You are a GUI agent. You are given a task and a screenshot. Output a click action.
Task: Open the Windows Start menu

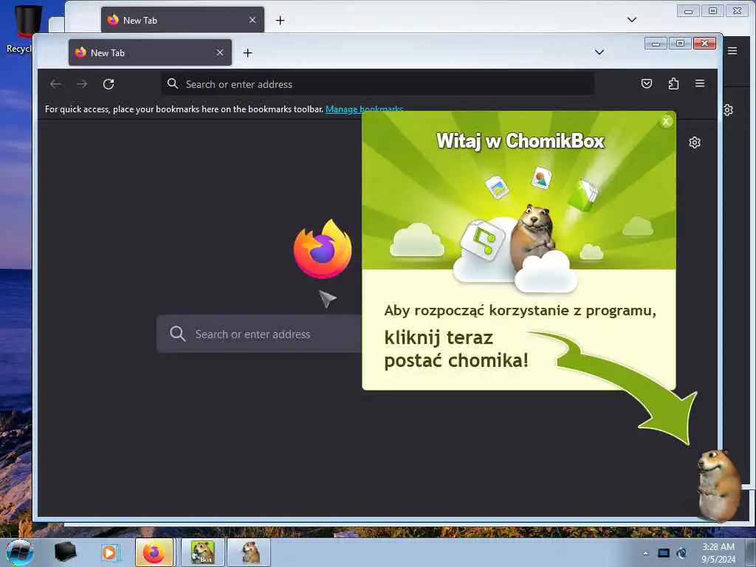19,552
